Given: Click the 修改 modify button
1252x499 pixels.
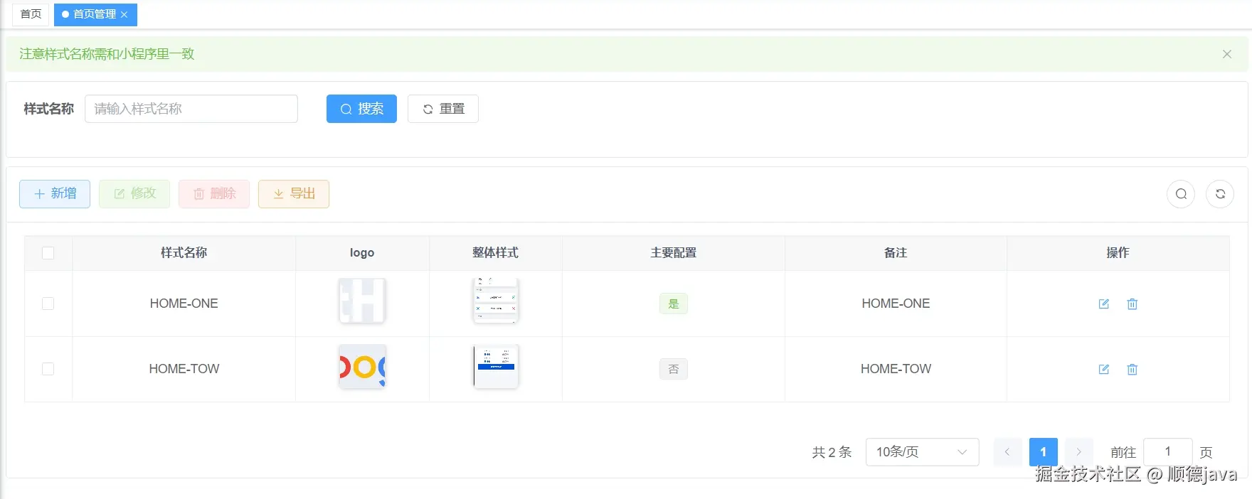Looking at the screenshot, I should tap(134, 193).
